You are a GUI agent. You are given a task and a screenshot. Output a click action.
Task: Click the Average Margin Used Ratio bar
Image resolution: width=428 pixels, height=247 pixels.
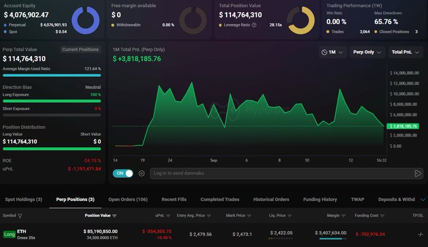point(52,75)
